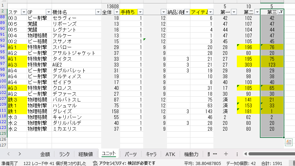Open filter dropdown for 手持ち column
295x166 pixels.
point(140,12)
